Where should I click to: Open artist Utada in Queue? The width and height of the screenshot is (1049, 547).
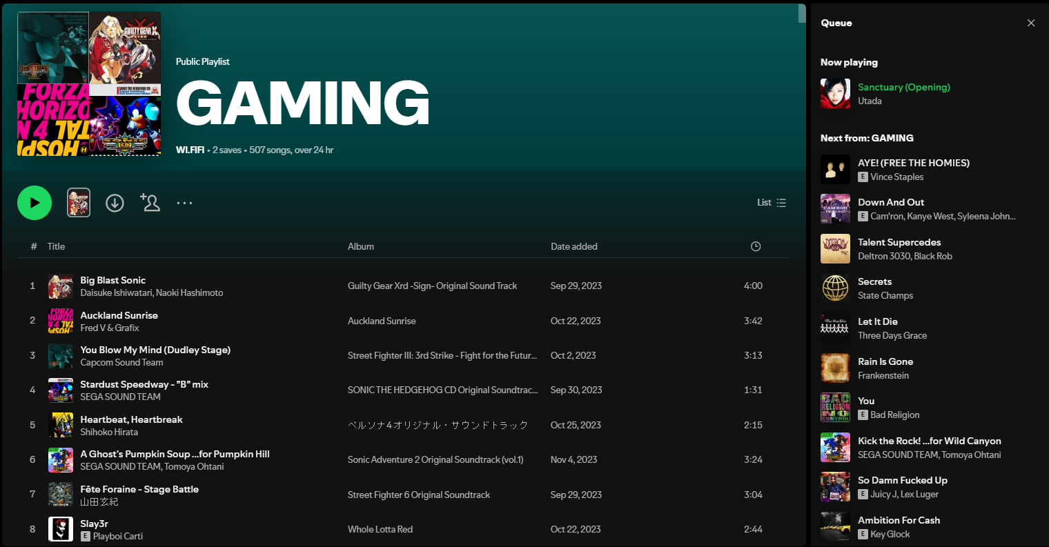coord(870,101)
